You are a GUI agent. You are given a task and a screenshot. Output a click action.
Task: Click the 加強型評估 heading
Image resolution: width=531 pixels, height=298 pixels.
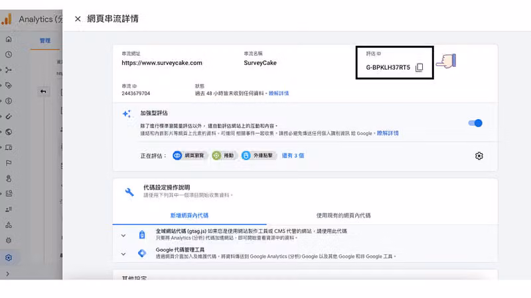pyautogui.click(x=154, y=113)
